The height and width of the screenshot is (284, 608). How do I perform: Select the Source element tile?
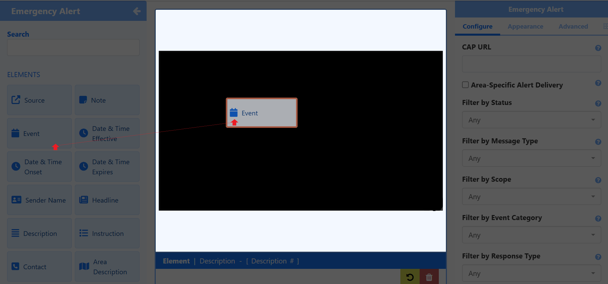click(x=39, y=100)
